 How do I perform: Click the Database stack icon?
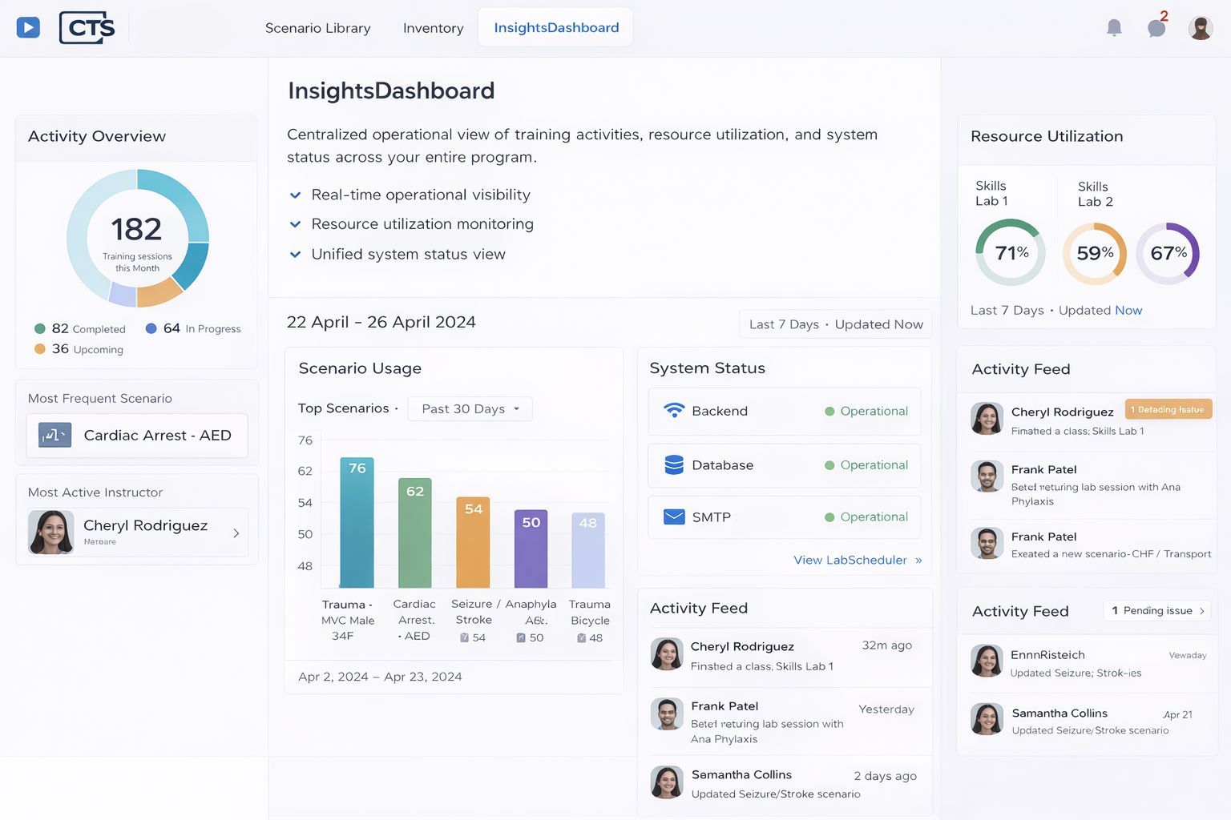pyautogui.click(x=674, y=464)
